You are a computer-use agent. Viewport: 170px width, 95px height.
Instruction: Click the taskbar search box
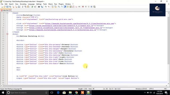(x=27, y=93)
